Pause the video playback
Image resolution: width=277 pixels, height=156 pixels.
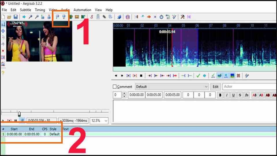click(16, 120)
